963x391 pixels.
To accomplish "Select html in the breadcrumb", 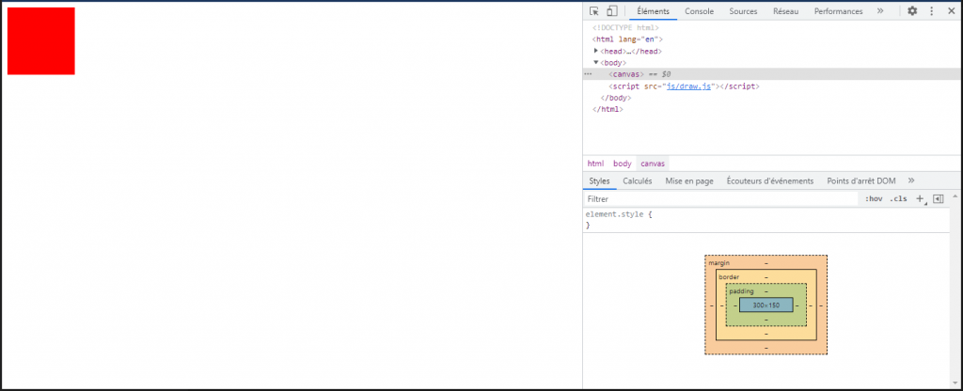I will tap(595, 164).
